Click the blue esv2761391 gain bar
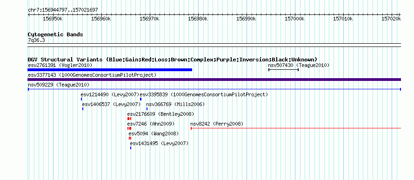Image resolution: width=414 pixels, height=180 pixels. pos(110,70)
